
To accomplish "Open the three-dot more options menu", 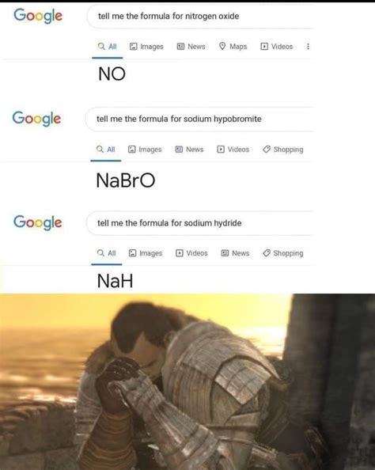I will point(308,47).
